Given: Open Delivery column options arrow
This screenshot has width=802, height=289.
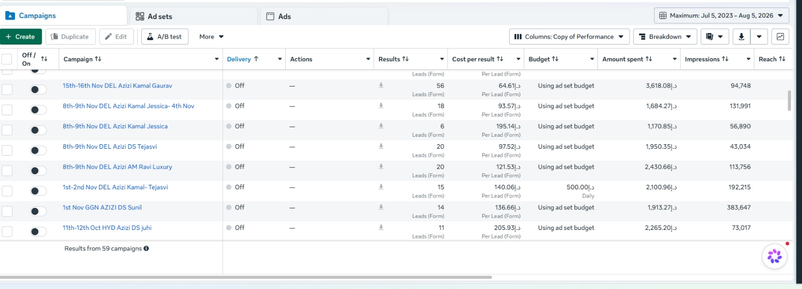Looking at the screenshot, I should pos(280,59).
